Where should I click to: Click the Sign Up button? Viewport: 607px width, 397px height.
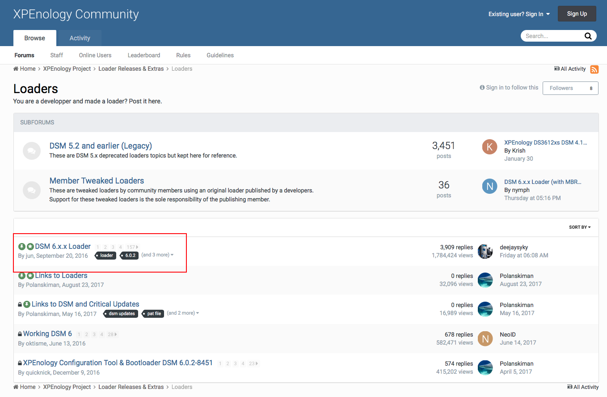pyautogui.click(x=577, y=13)
